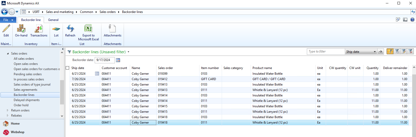Image resolution: width=416 pixels, height=137 pixels.
Task: Open Delayed shipments in navigation
Action: point(27,100)
